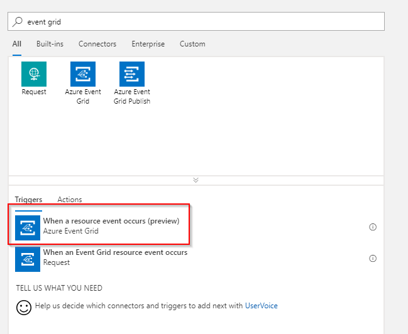Open the Enterprise tab
This screenshot has width=408, height=334.
click(x=148, y=44)
